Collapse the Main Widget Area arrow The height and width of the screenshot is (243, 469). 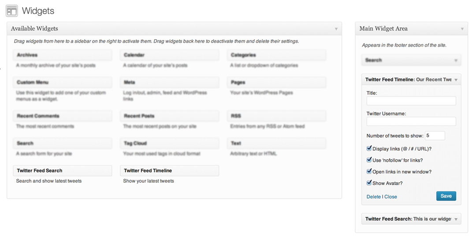point(462,29)
